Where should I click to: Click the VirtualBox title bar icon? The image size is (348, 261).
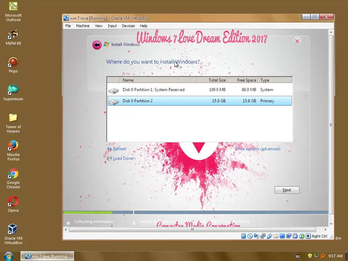click(66, 18)
